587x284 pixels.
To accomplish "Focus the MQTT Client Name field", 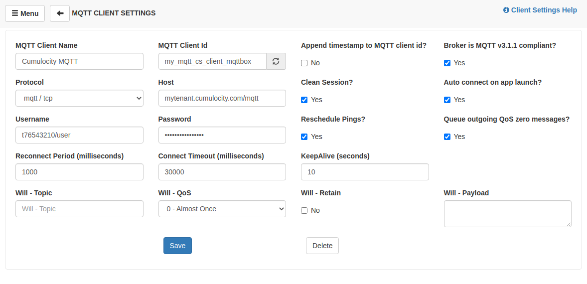I will coord(79,61).
